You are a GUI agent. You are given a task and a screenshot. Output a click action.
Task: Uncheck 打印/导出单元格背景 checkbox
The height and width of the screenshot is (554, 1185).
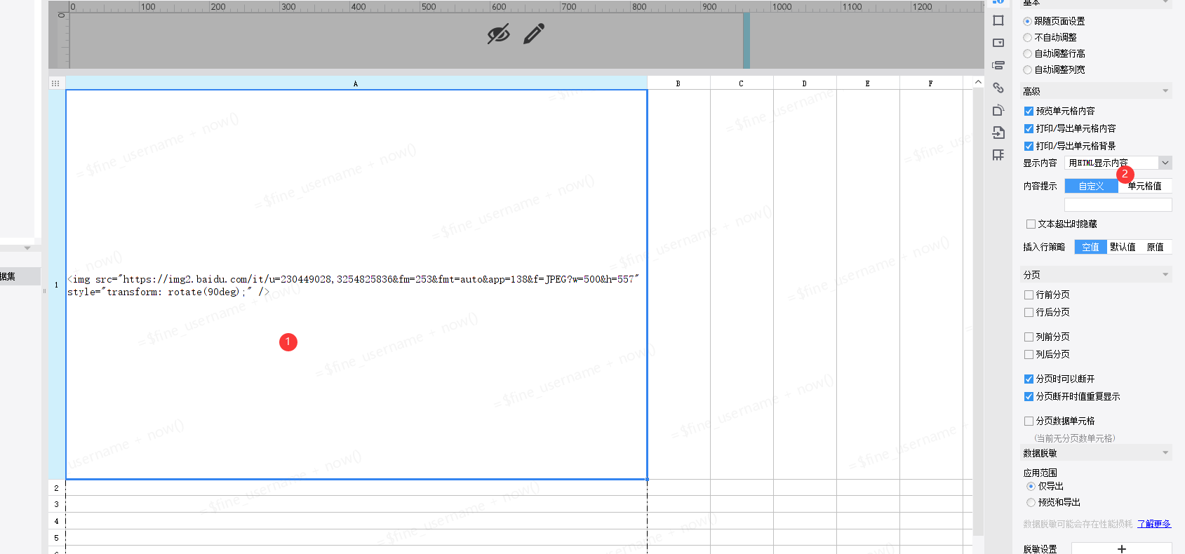(x=1029, y=146)
